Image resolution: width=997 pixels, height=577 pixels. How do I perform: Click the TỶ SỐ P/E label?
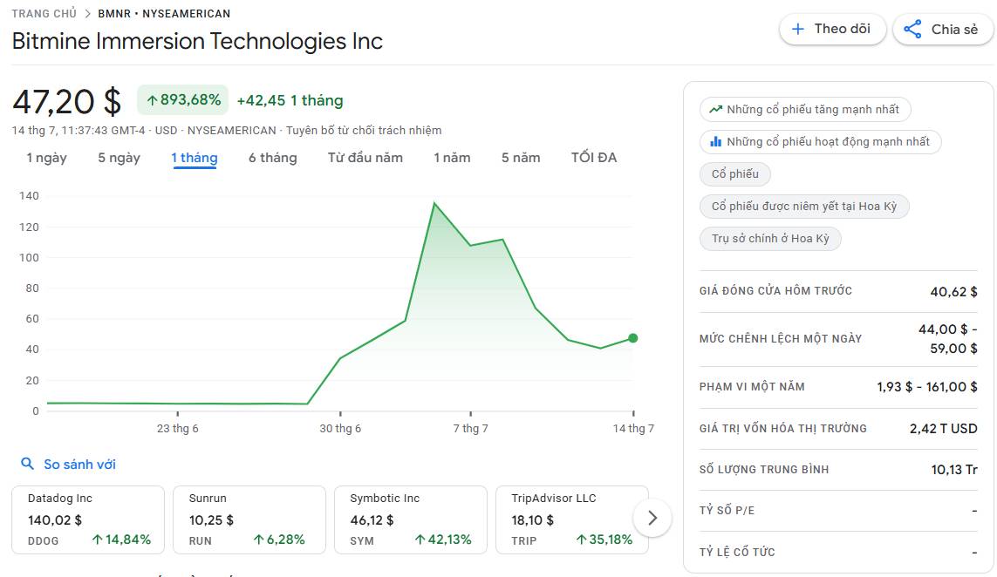(x=727, y=510)
